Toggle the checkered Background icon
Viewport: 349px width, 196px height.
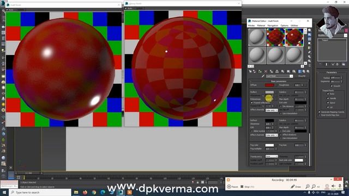[x=309, y=39]
